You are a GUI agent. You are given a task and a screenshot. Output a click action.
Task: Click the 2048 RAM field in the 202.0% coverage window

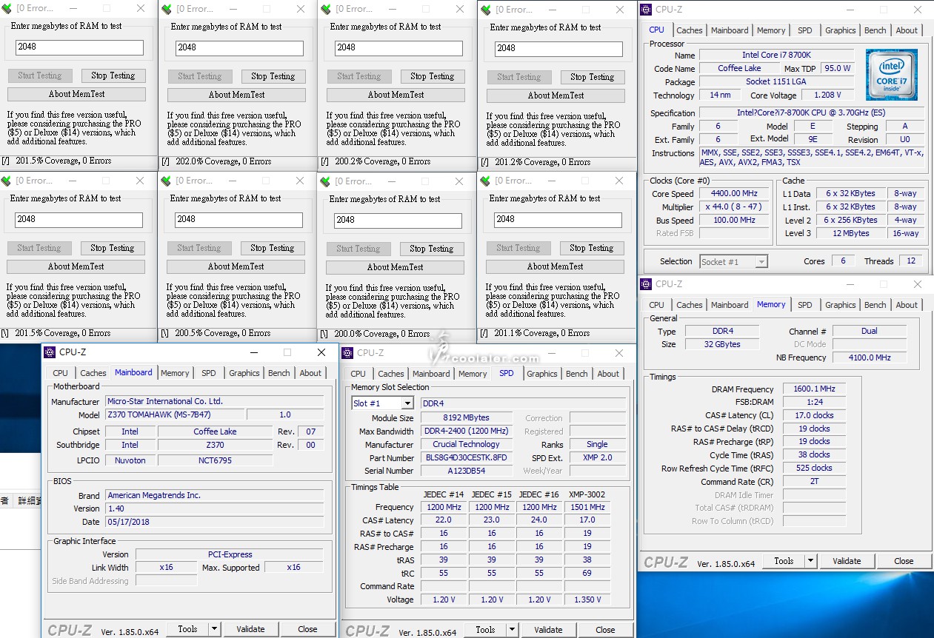click(x=239, y=47)
